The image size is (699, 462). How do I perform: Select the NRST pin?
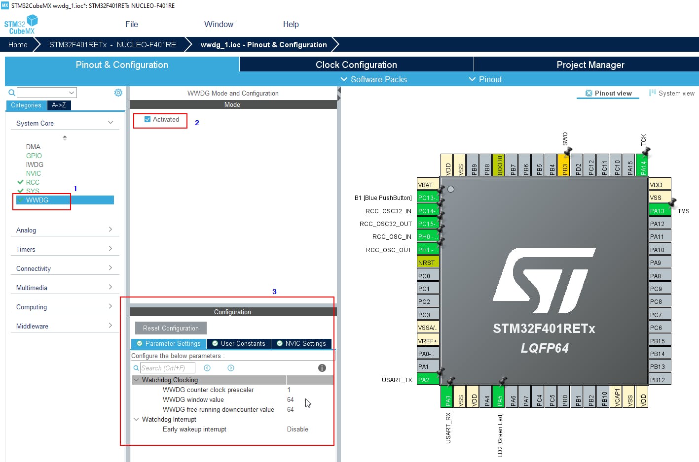coord(428,263)
